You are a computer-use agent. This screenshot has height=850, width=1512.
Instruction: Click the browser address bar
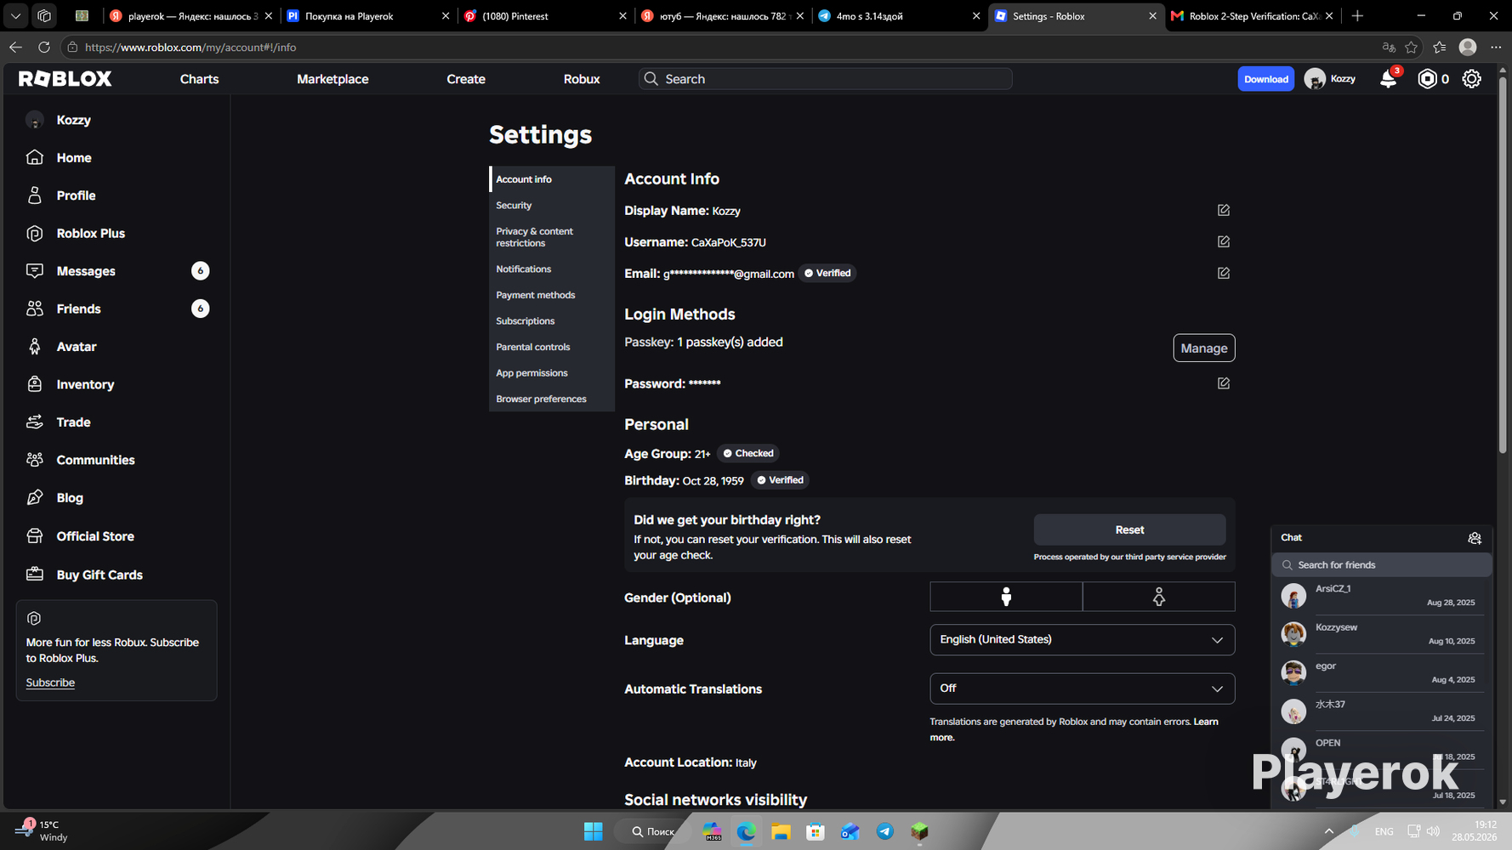click(x=723, y=48)
